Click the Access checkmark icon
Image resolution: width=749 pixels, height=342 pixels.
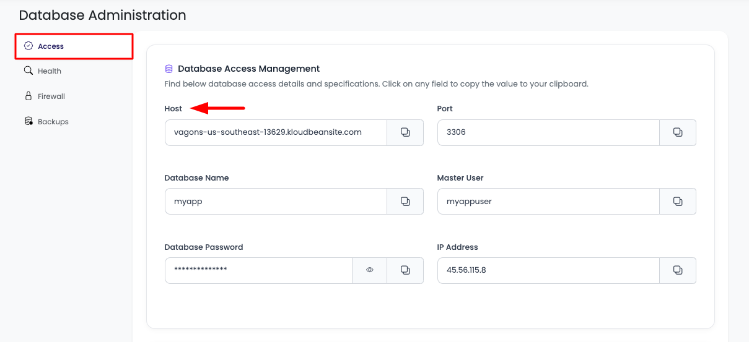(28, 46)
